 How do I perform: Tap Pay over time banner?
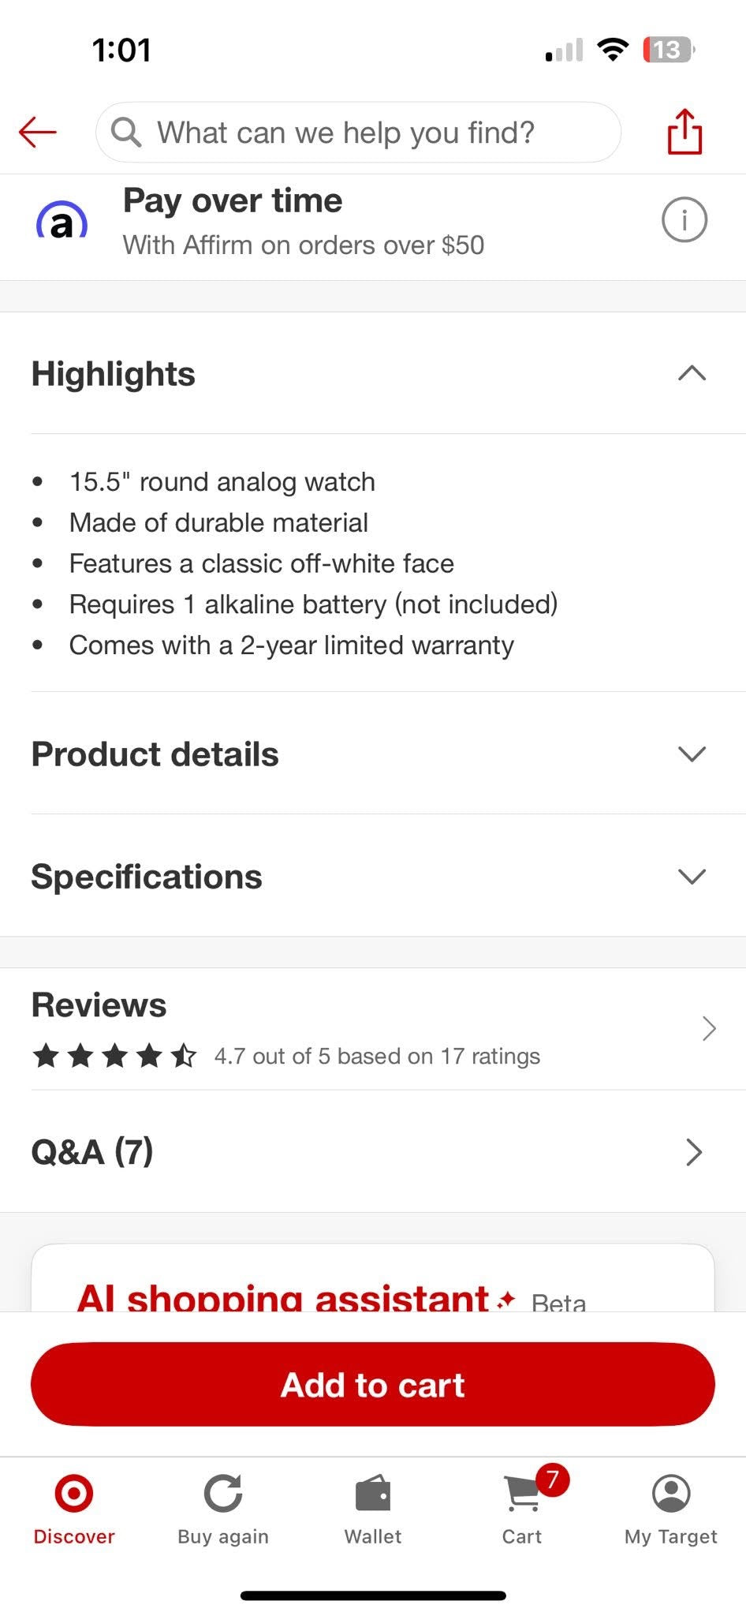(373, 221)
